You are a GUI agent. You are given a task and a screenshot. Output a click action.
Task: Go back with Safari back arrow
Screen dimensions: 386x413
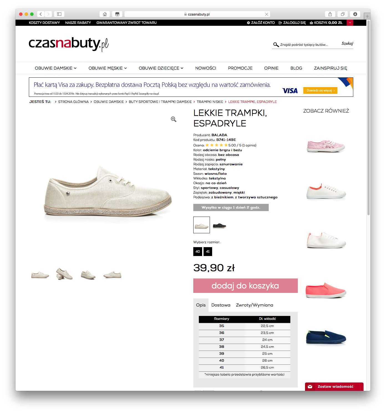41,14
